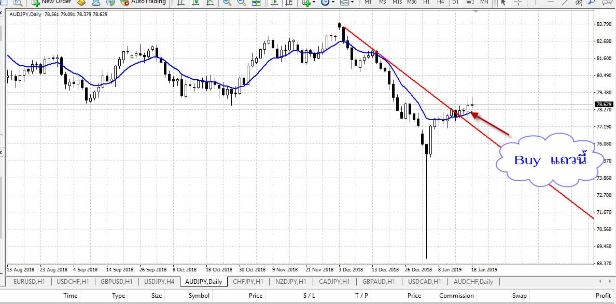Viewport: 616px width, 304px height.
Task: Tile chart windows icon
Action: coord(256,3)
